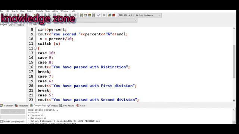Select the Find Results bottom tab

pos(67,105)
